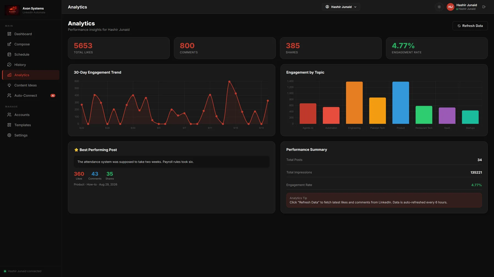Click '30-Day Engagement Trend' heading
Screen dimensions: 494x277
tap(97, 72)
